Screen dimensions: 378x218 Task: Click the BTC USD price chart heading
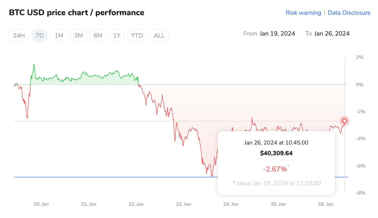pos(76,12)
